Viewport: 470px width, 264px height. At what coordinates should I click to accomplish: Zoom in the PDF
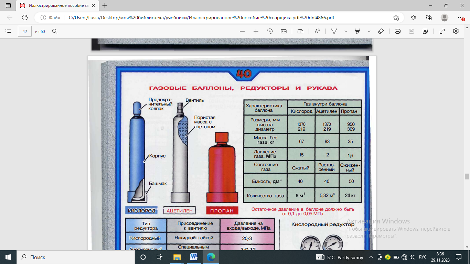256,31
